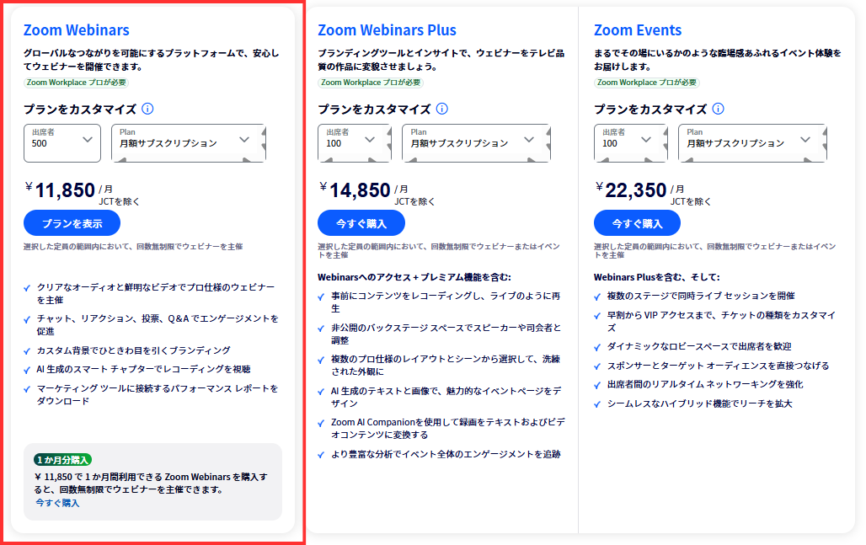Click the Zoom Webinars Plus heading
Image resolution: width=866 pixels, height=545 pixels.
[x=387, y=30]
